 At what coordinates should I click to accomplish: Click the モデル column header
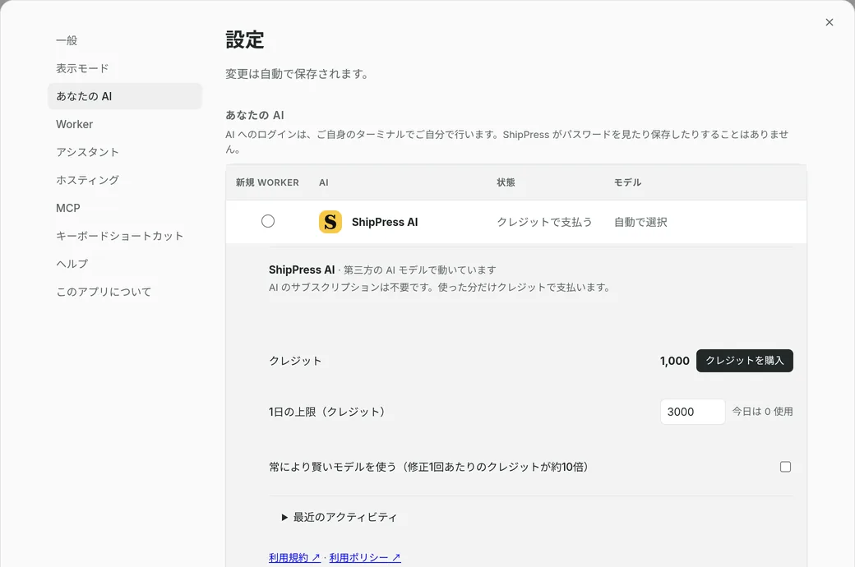tap(627, 182)
